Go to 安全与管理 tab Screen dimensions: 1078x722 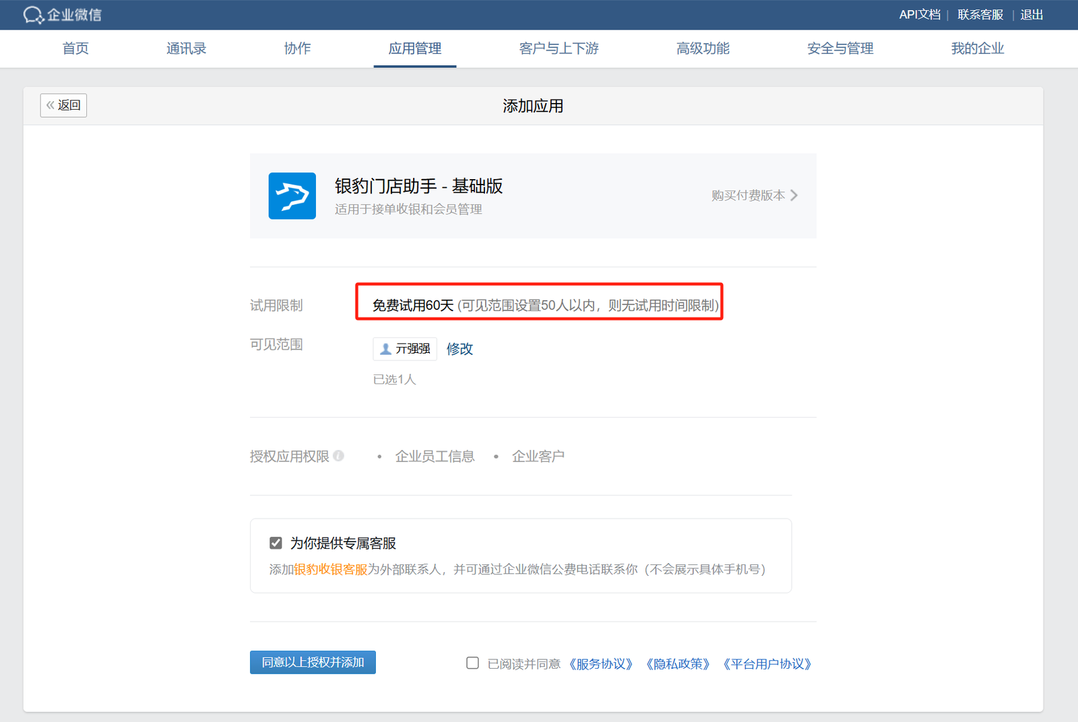[840, 48]
